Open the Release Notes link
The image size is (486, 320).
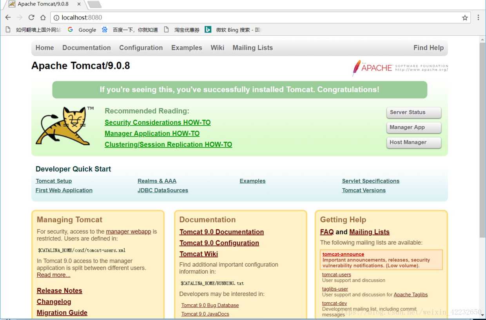(60, 291)
